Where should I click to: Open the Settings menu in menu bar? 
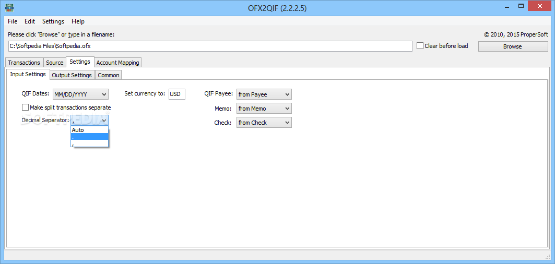(x=53, y=21)
